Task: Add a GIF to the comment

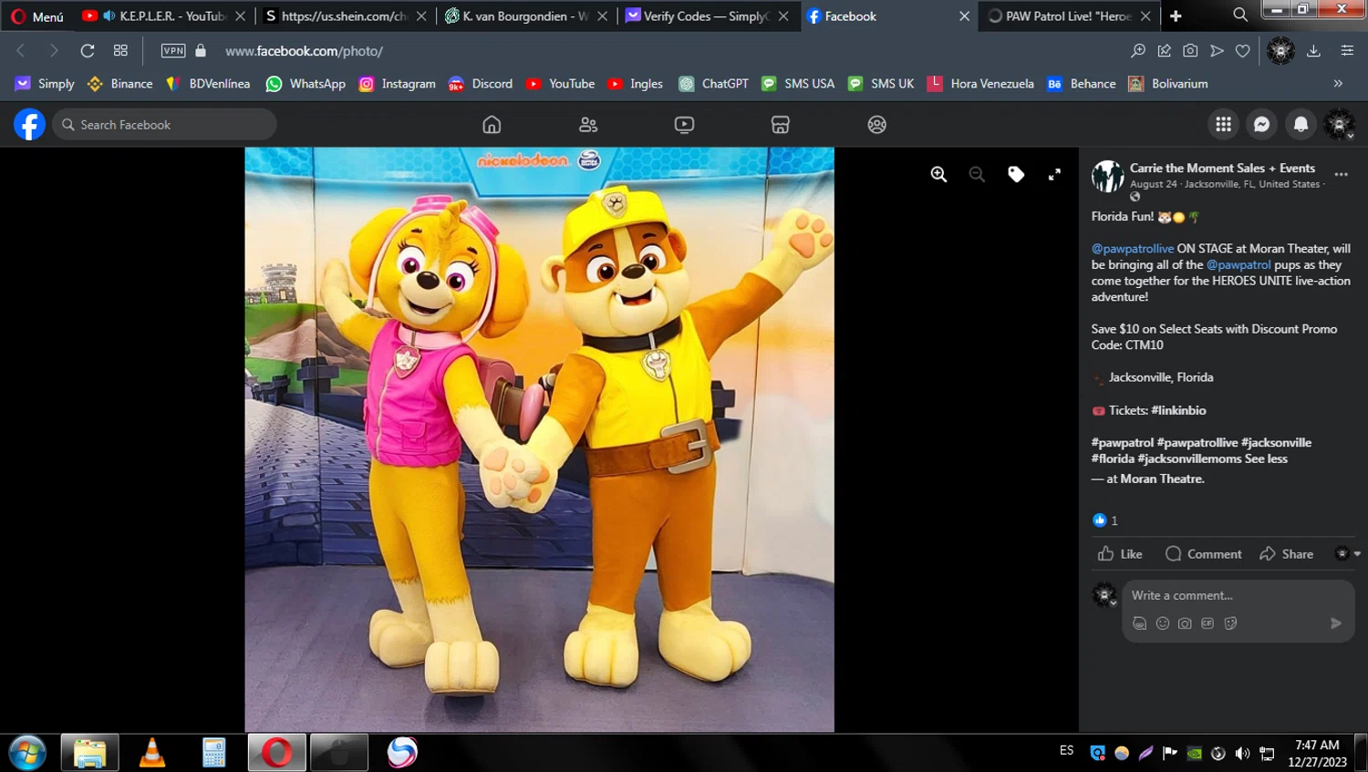Action: point(1207,623)
